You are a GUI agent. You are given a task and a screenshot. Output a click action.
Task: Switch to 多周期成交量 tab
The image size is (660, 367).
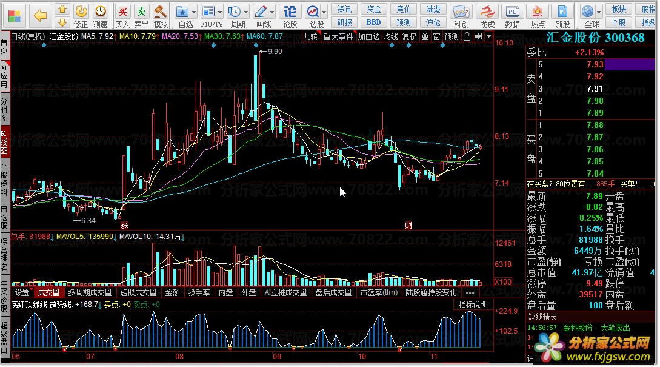(90, 292)
